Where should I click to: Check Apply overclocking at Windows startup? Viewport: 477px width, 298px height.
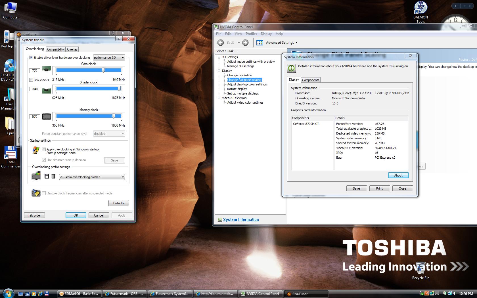point(44,149)
